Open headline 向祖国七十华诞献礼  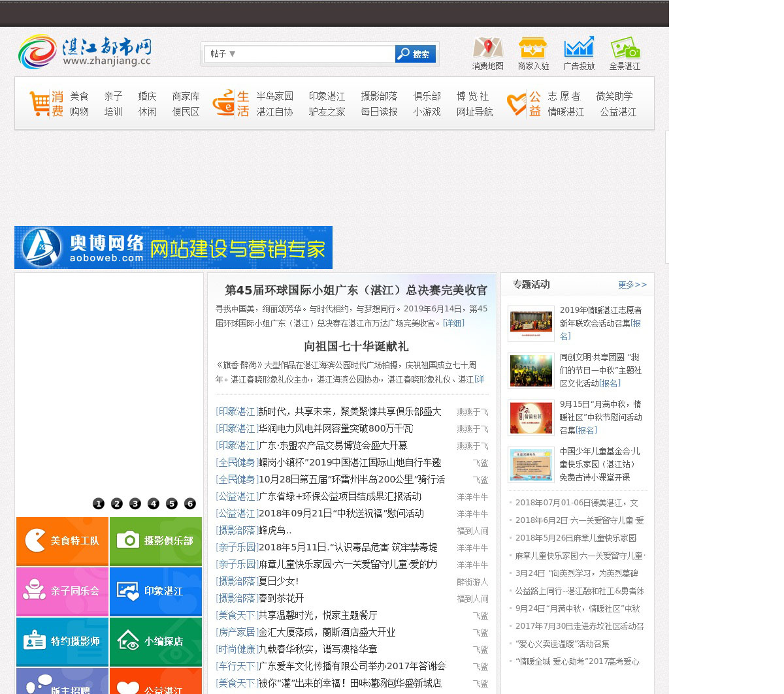tap(356, 346)
